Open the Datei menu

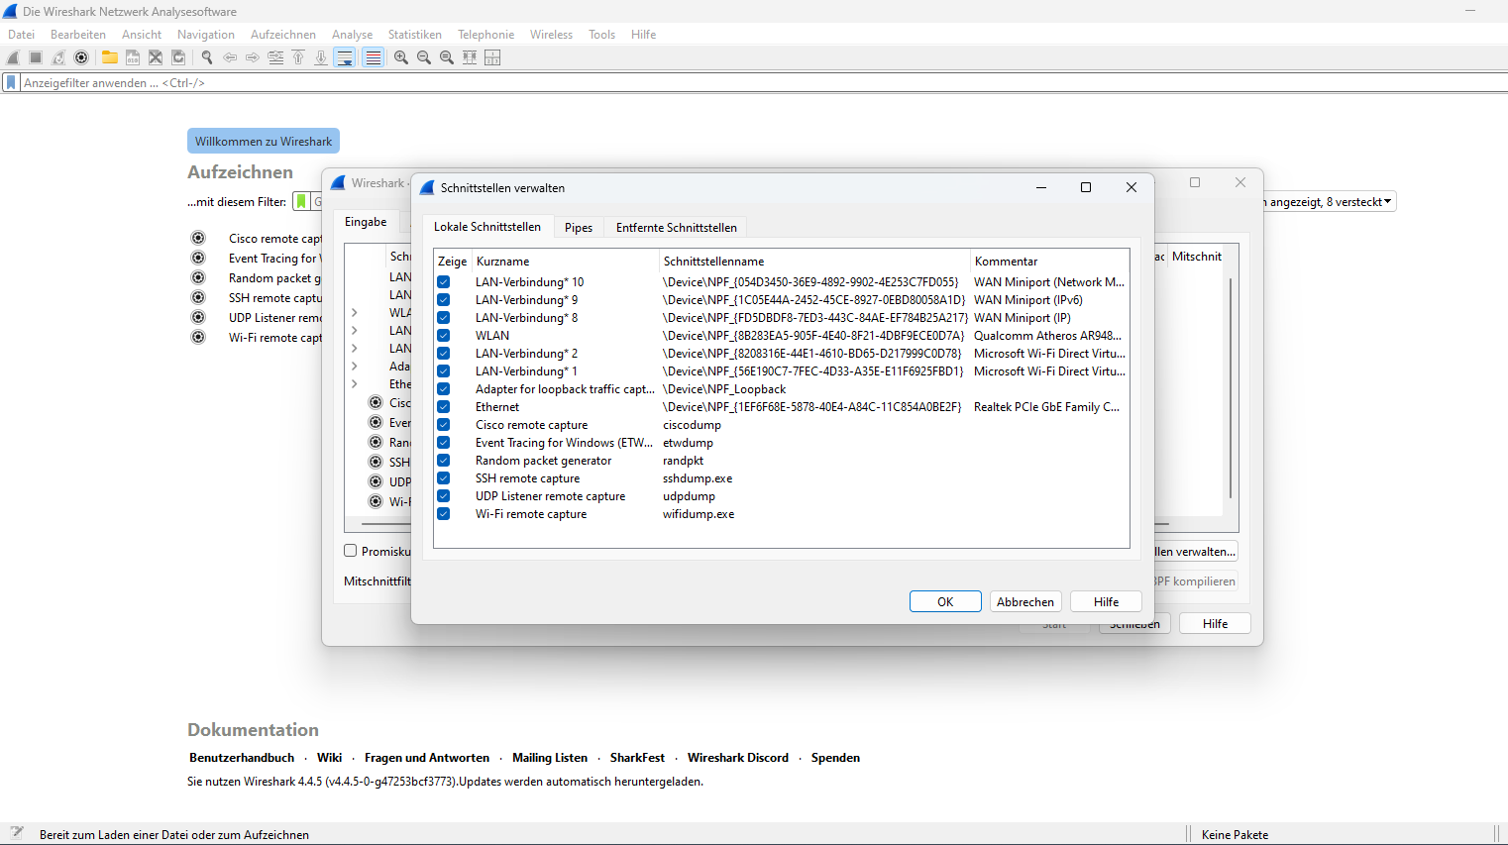click(x=21, y=34)
